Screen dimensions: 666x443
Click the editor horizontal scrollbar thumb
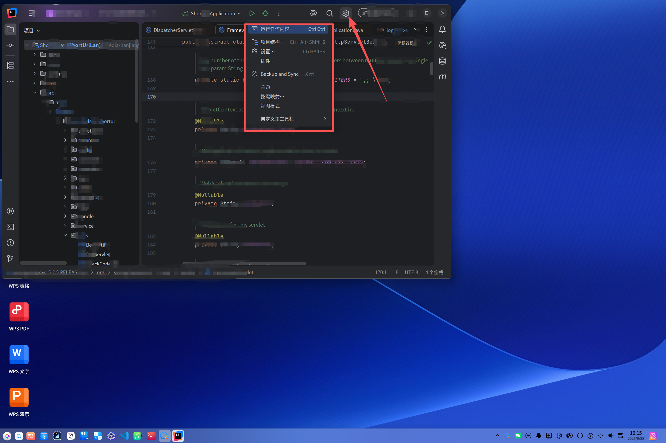coord(244,263)
